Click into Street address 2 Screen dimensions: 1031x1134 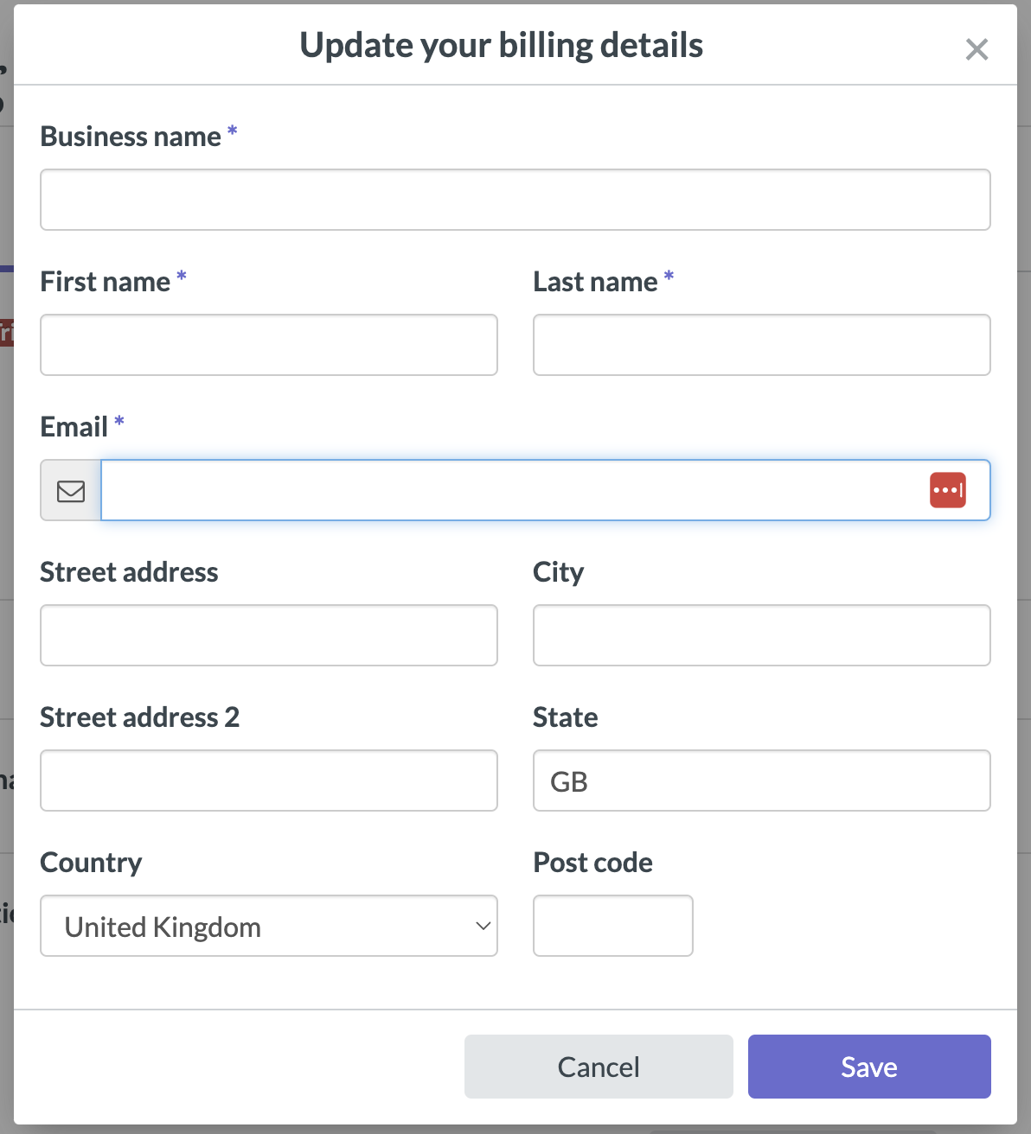click(x=269, y=780)
